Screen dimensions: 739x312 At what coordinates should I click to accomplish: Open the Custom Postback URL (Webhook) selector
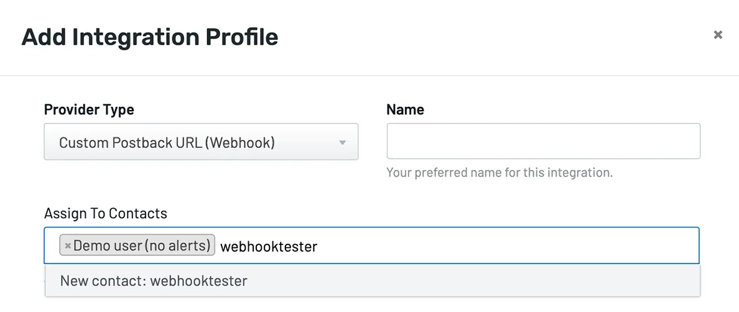[187, 142]
